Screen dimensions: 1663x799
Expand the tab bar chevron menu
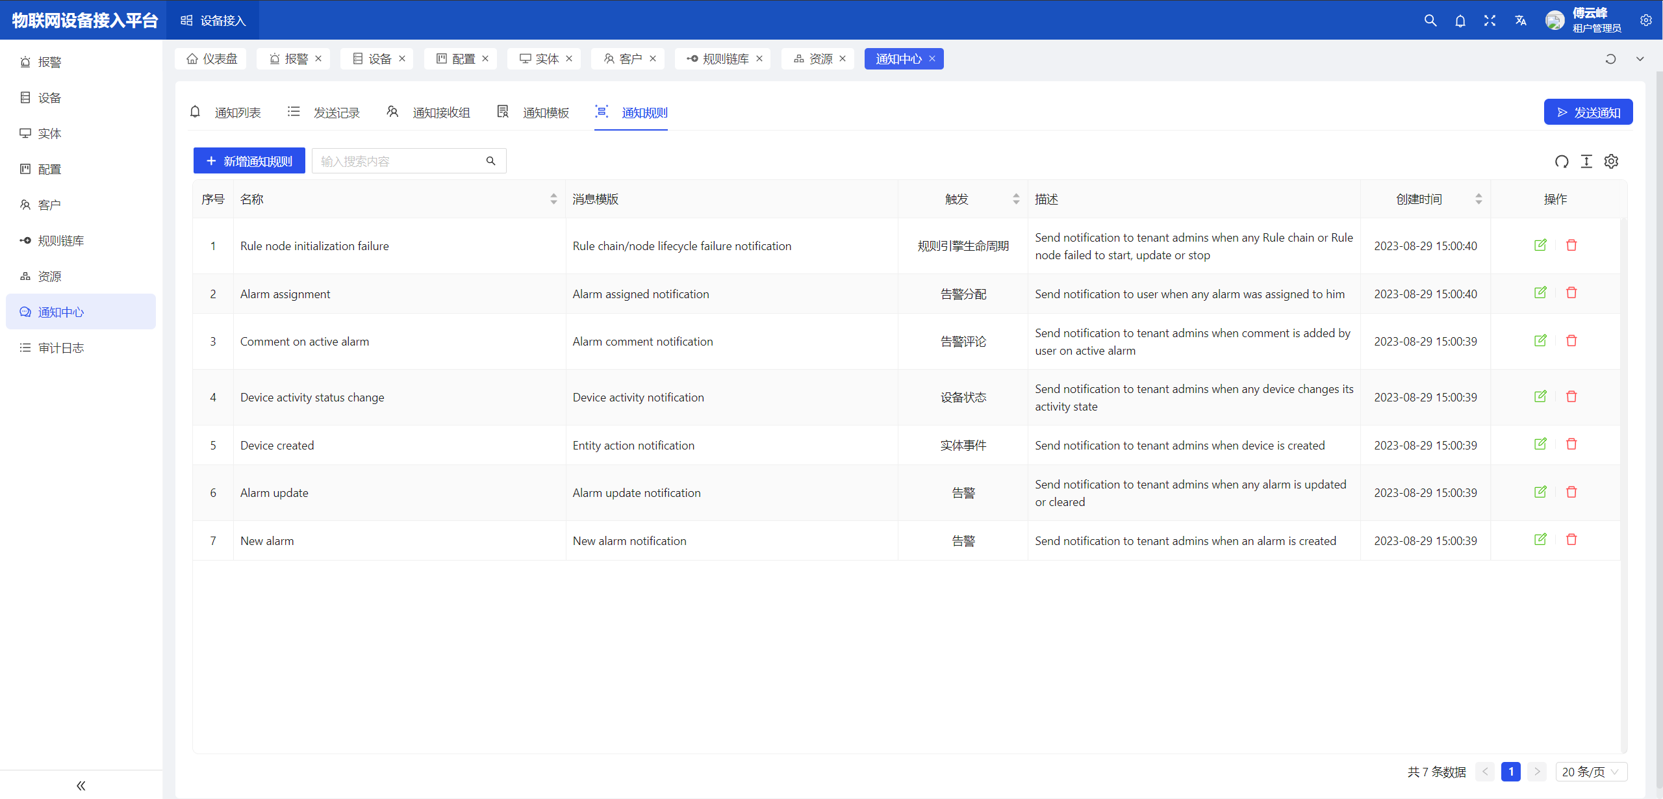pos(1640,59)
